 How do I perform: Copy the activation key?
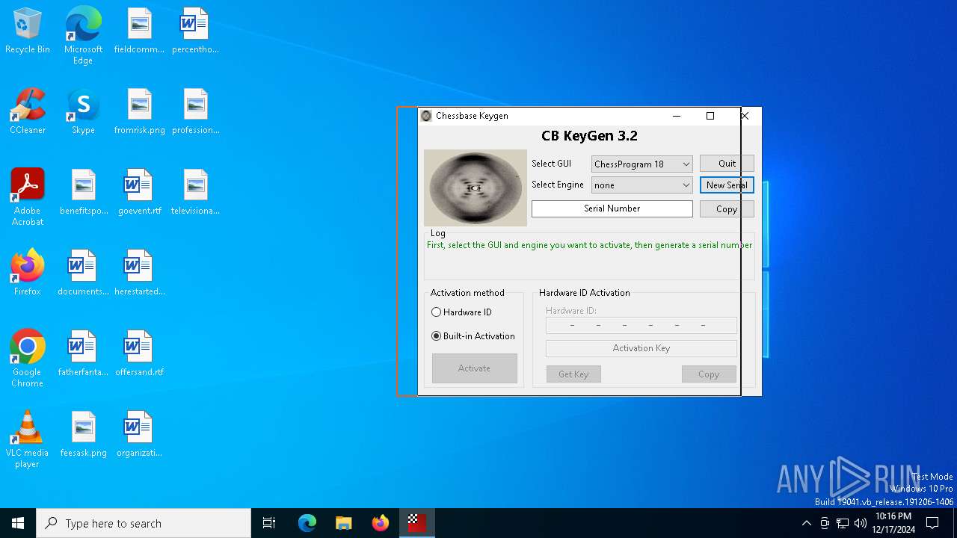[709, 374]
